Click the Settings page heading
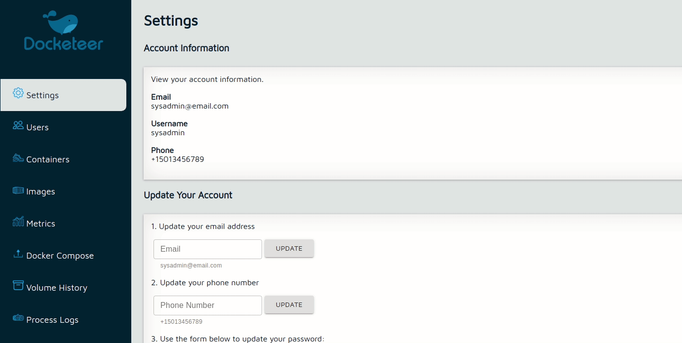The height and width of the screenshot is (343, 682). (171, 21)
